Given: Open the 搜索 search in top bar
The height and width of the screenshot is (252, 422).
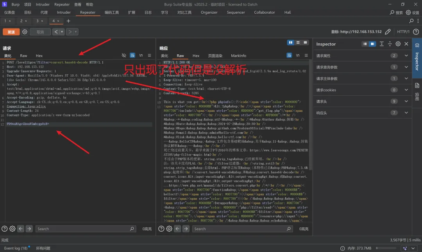Looking at the screenshot, I should click(x=396, y=13).
